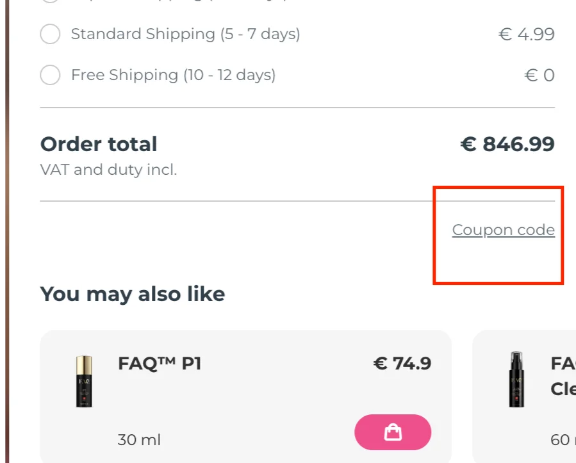Add FAQ P1 to bag with pink button
Image resolution: width=576 pixels, height=463 pixels.
(393, 432)
